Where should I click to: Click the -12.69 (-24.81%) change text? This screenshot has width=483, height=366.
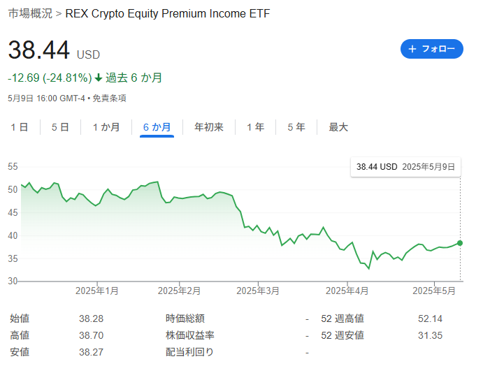pos(50,78)
